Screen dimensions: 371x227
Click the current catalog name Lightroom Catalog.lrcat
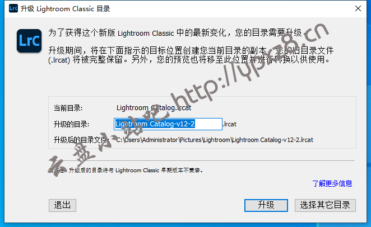tap(154, 108)
